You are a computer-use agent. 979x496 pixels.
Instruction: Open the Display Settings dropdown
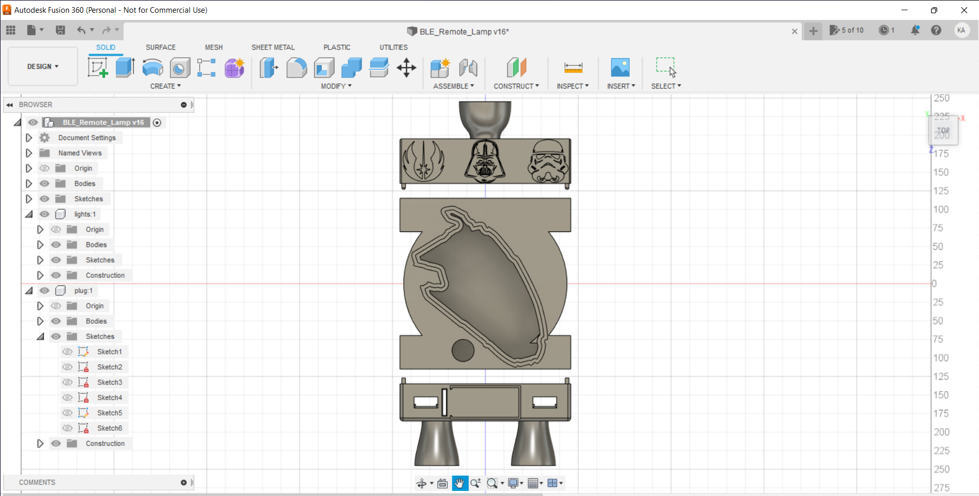(515, 483)
